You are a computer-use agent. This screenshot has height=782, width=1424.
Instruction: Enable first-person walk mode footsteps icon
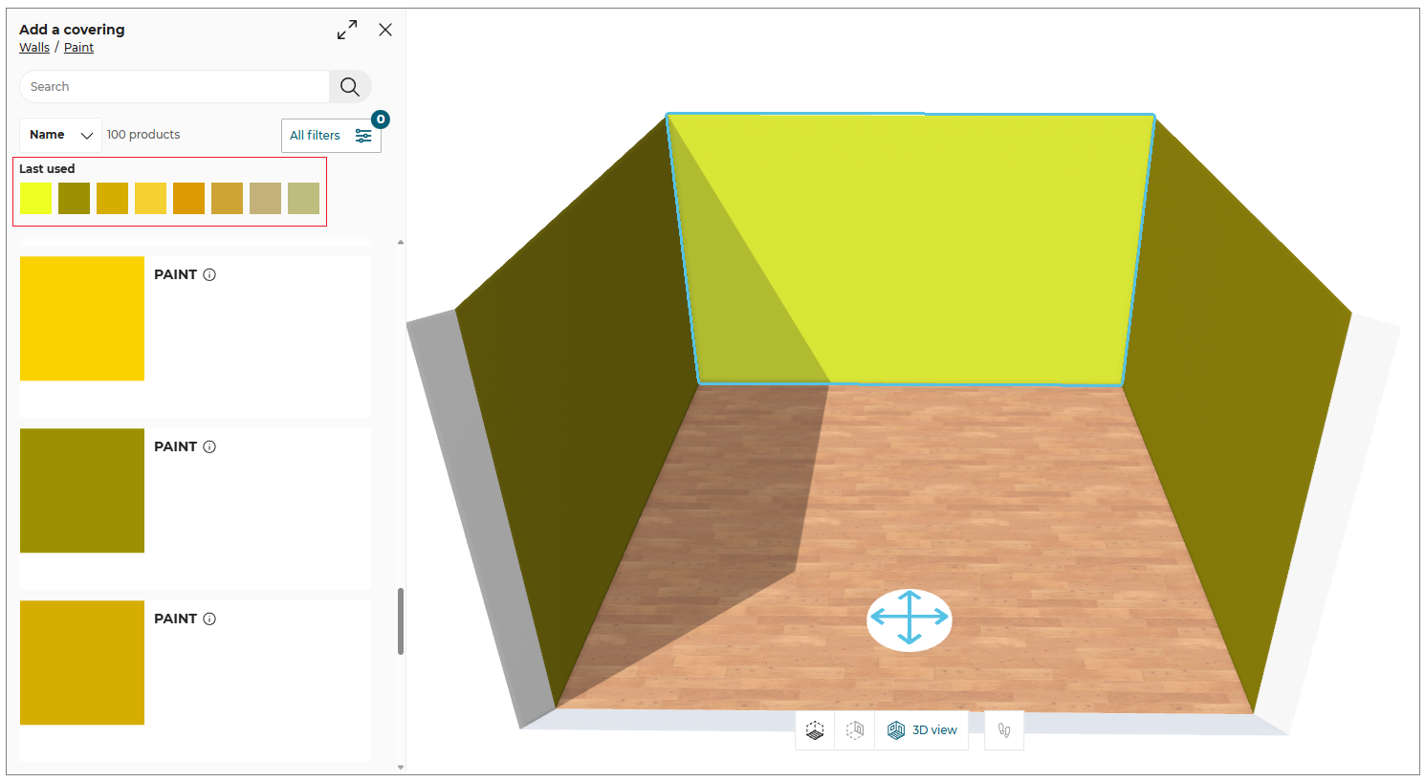pos(1004,730)
